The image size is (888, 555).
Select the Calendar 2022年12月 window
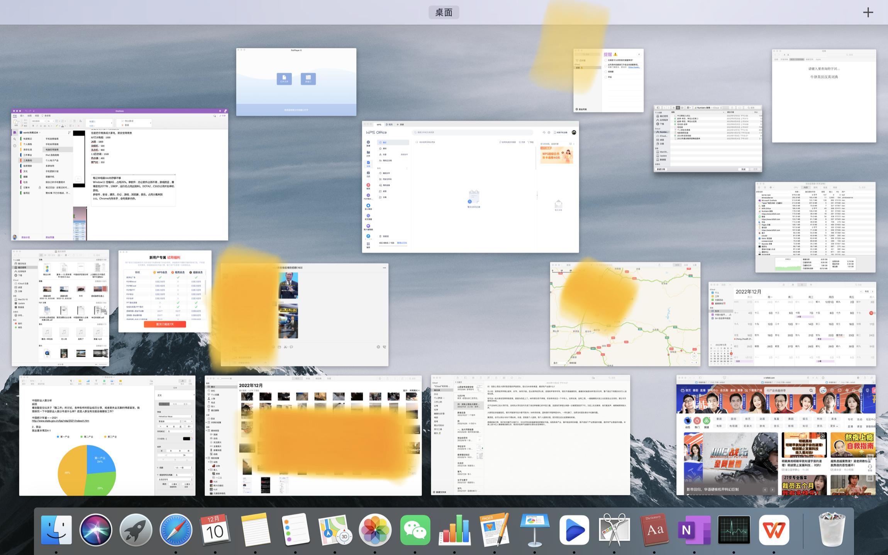pos(792,324)
